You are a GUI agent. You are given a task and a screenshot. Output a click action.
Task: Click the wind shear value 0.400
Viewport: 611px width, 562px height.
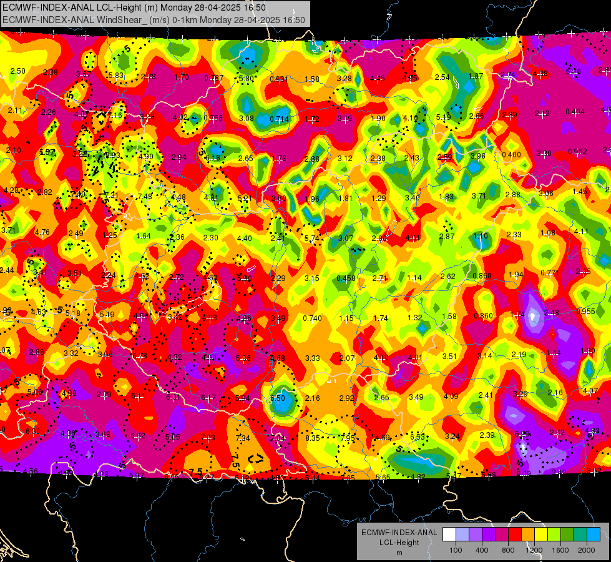pos(511,155)
